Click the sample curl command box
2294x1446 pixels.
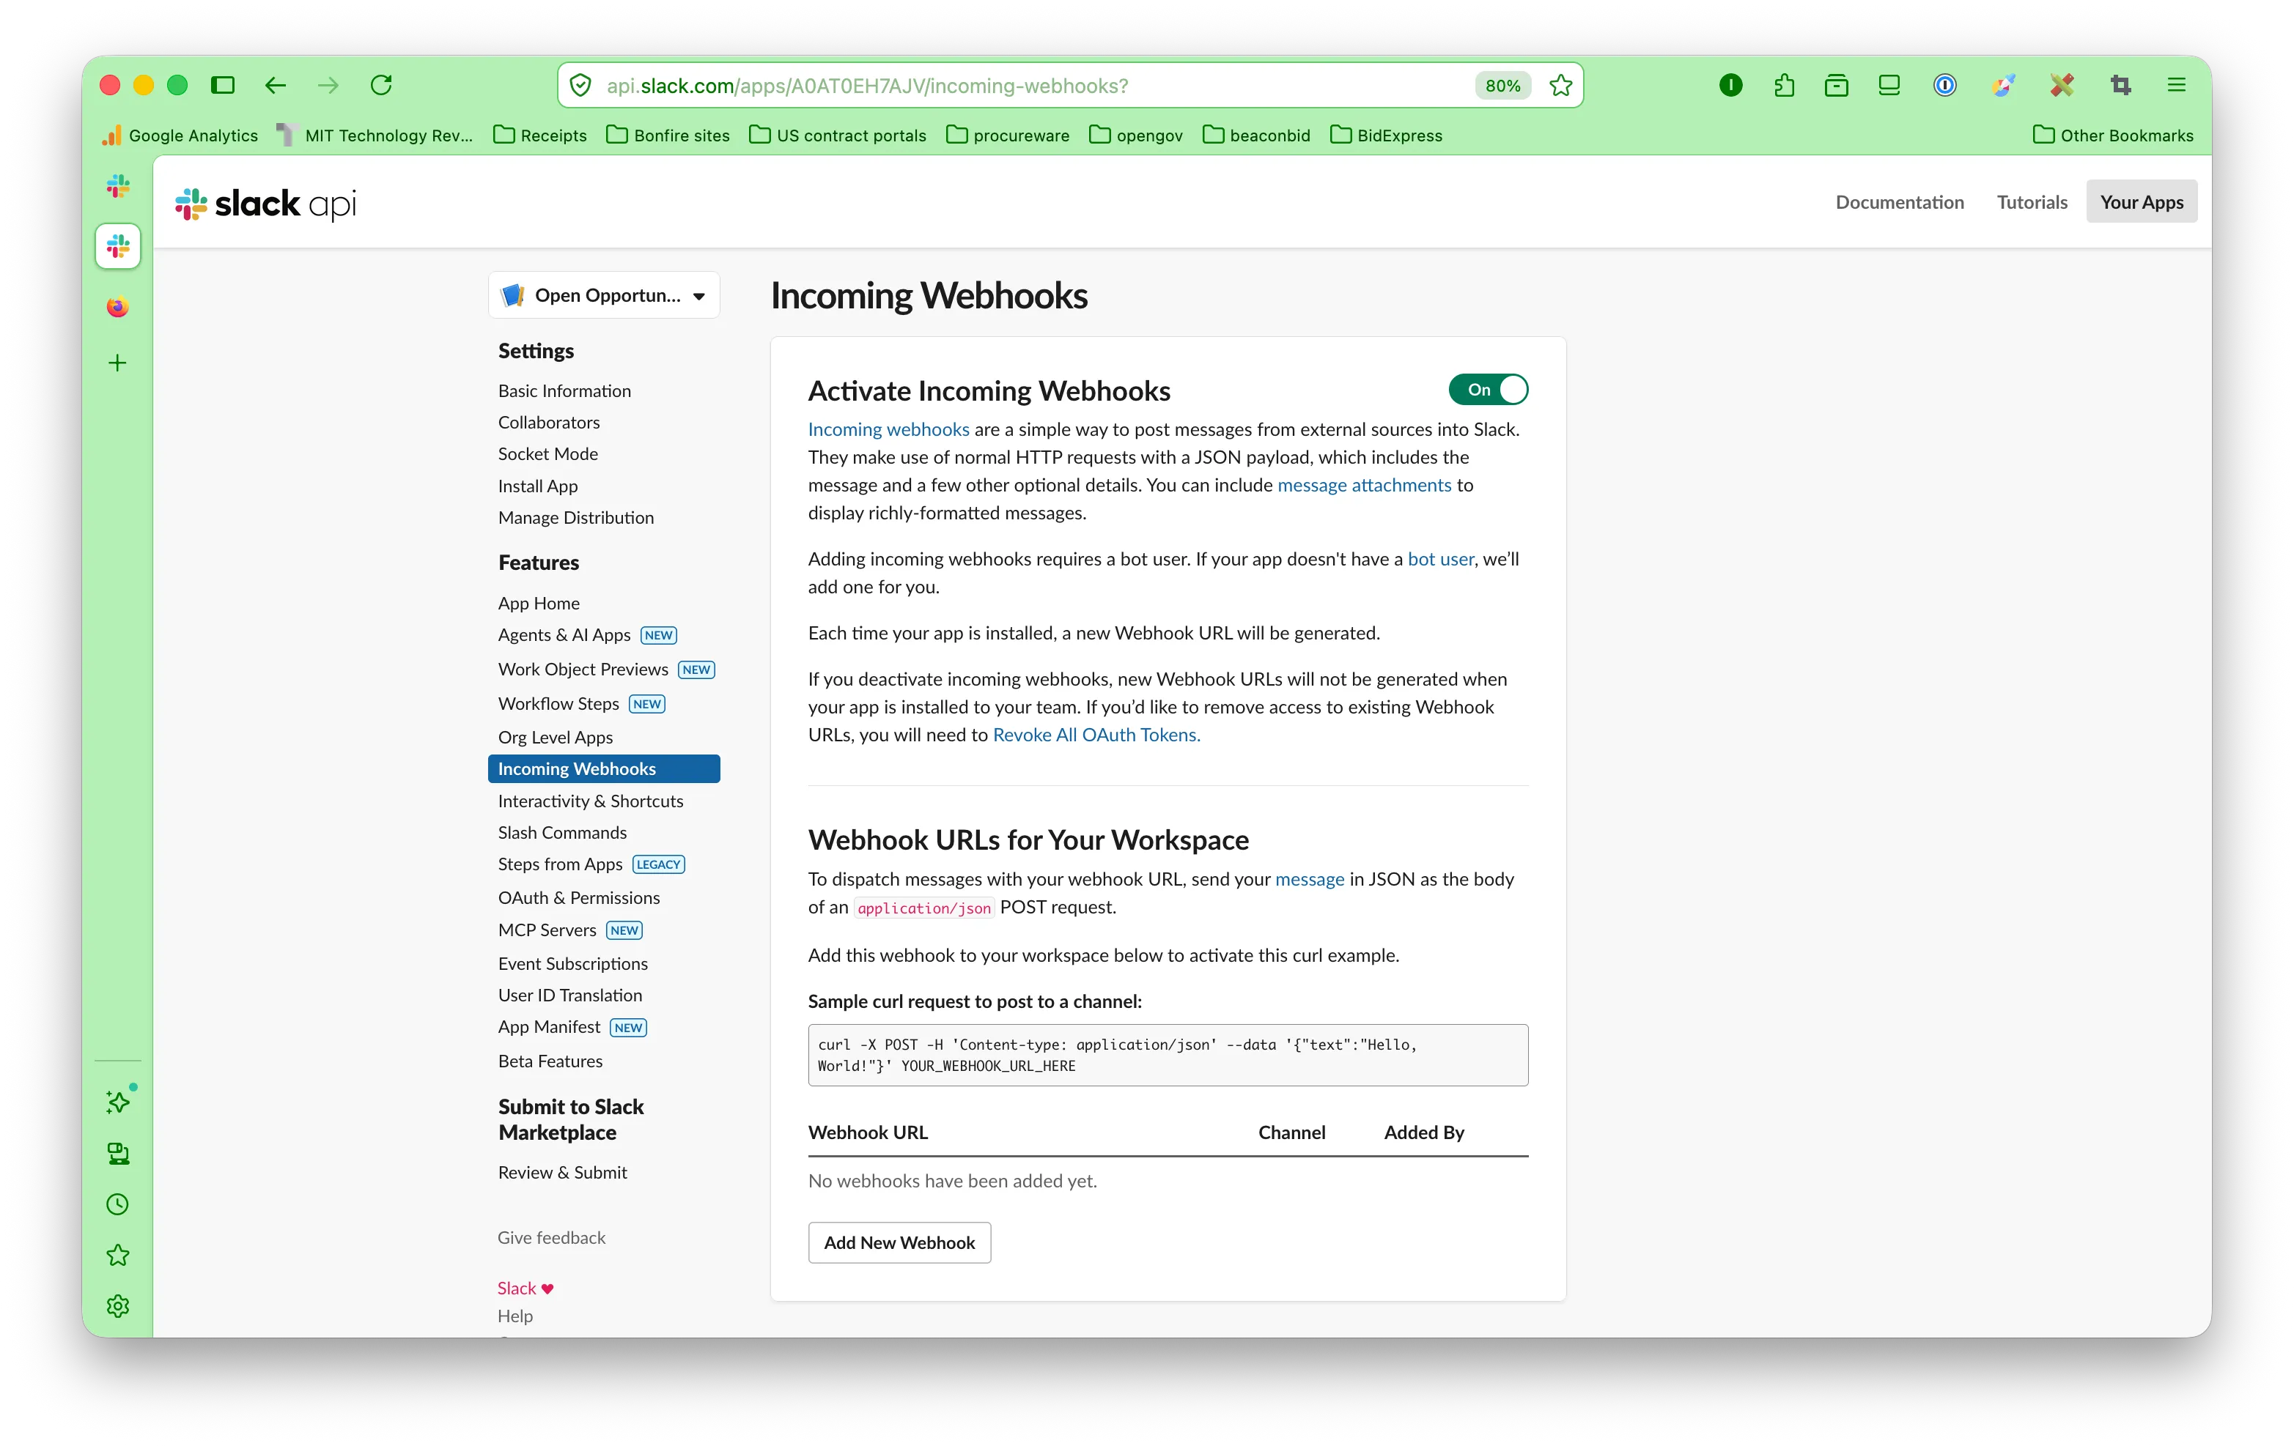[1167, 1055]
